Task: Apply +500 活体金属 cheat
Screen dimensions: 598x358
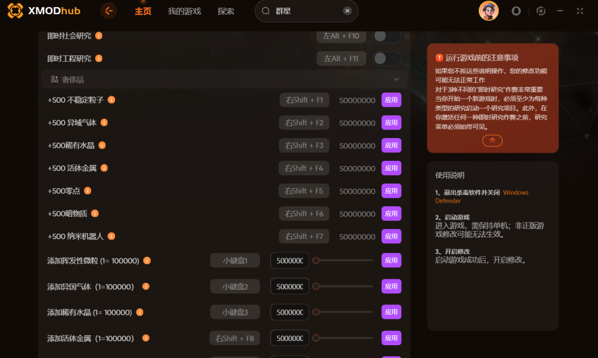Action: (391, 169)
